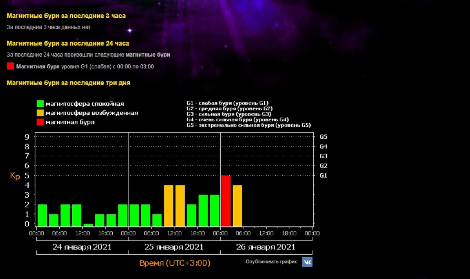Click the red 'магнитная буря' legend swatch
The width and height of the screenshot is (470, 279).
(x=40, y=122)
